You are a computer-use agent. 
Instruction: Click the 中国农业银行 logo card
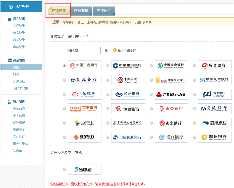click(x=171, y=66)
